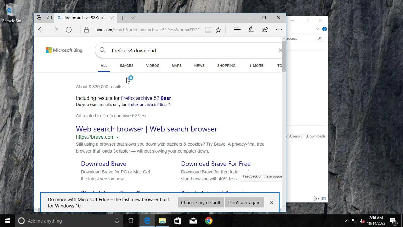Image resolution: width=403 pixels, height=227 pixels.
Task: Switch to MAPS tab
Action: click(177, 66)
